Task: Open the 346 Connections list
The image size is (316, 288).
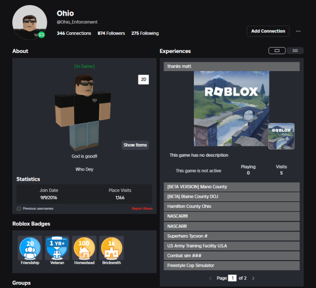Action: (74, 33)
